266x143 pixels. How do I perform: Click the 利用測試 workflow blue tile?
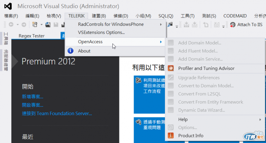149,95
